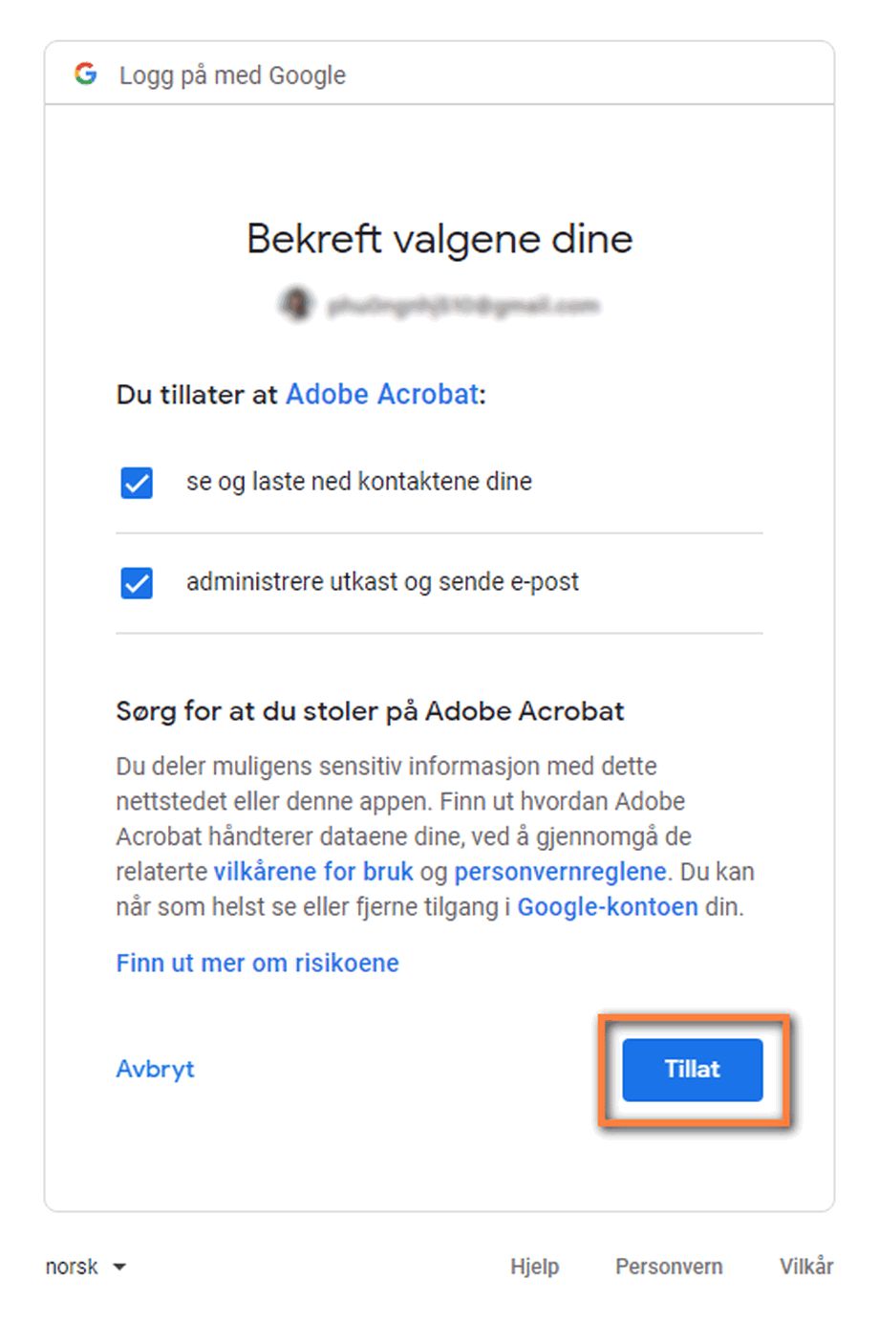
Task: Toggle the contacts download permission checkbox
Action: point(136,483)
